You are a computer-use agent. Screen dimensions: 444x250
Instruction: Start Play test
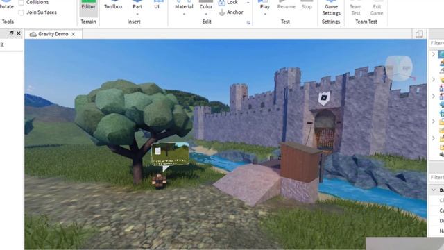pyautogui.click(x=265, y=5)
